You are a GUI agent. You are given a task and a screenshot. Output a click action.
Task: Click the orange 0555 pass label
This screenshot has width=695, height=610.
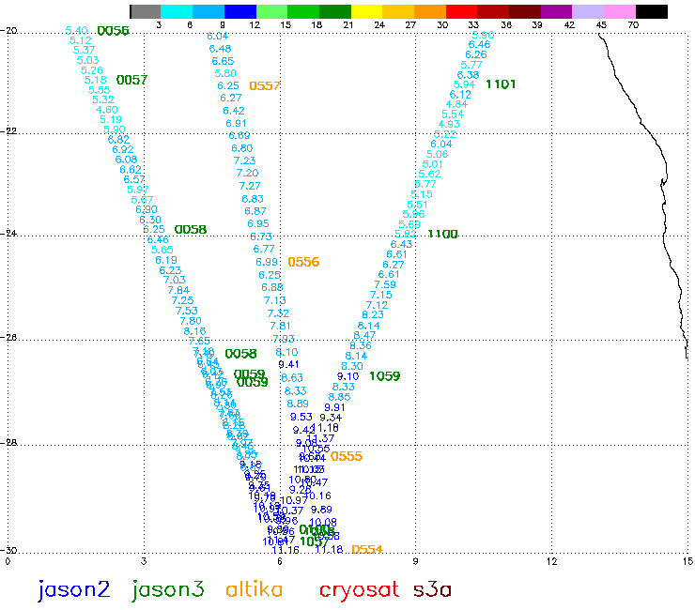pyautogui.click(x=347, y=456)
